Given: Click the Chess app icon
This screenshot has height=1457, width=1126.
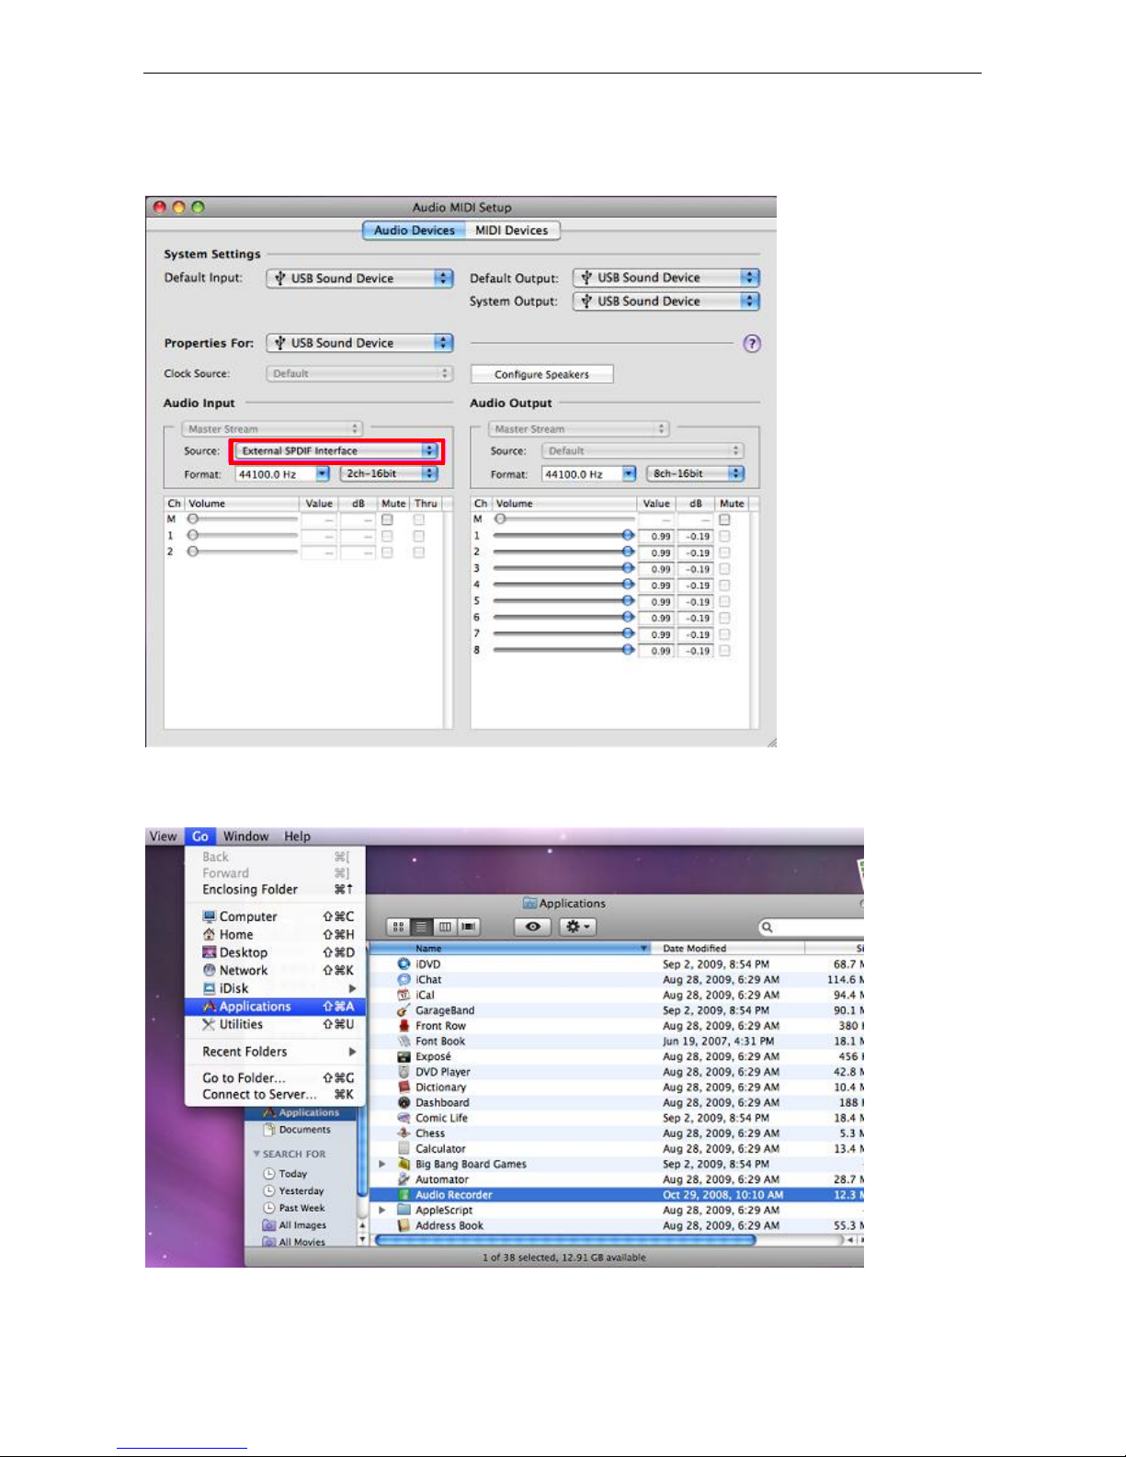Looking at the screenshot, I should pos(404,1133).
